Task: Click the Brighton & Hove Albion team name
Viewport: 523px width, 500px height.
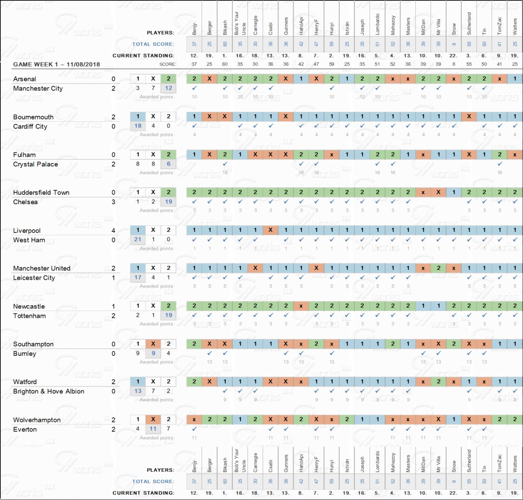Action: pyautogui.click(x=49, y=392)
